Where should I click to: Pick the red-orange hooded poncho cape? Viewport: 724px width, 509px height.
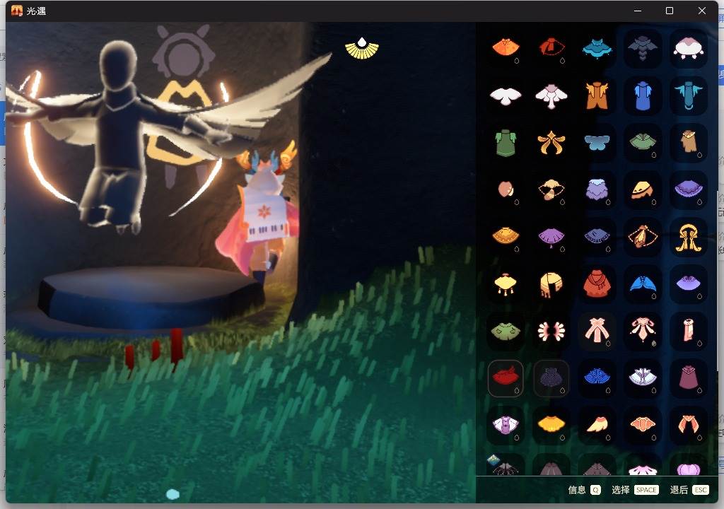(x=597, y=284)
